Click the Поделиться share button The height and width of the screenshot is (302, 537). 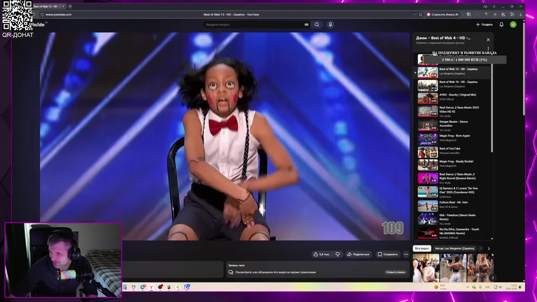pyautogui.click(x=358, y=254)
